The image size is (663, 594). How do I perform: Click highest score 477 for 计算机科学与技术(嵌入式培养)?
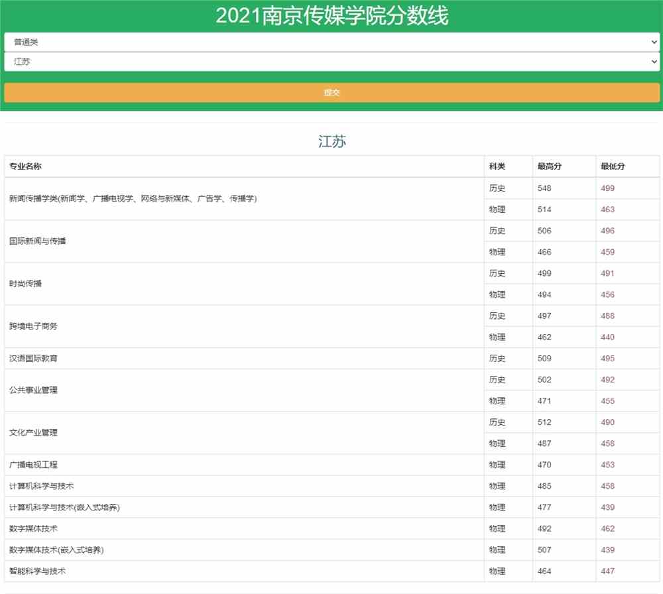point(544,507)
